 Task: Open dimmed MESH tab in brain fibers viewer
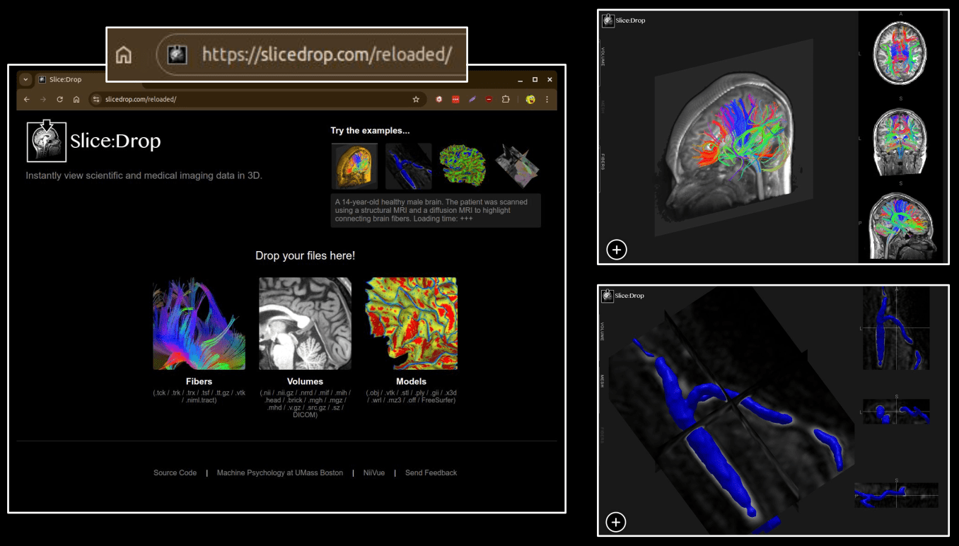pyautogui.click(x=603, y=108)
